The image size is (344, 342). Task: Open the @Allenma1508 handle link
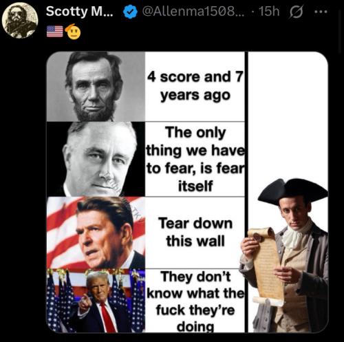point(193,11)
